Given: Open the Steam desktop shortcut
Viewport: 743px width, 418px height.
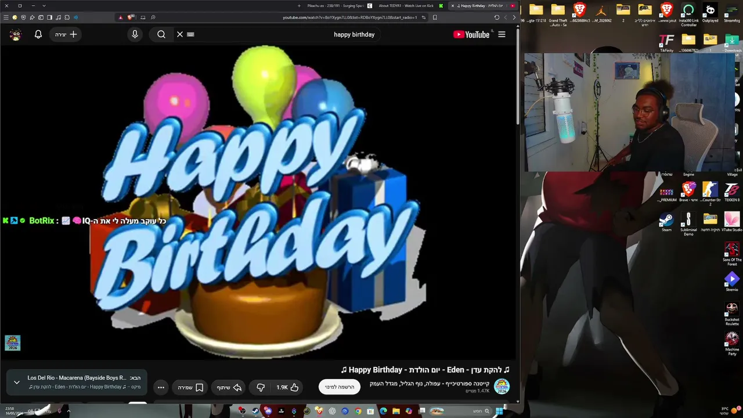Looking at the screenshot, I should click(x=666, y=222).
